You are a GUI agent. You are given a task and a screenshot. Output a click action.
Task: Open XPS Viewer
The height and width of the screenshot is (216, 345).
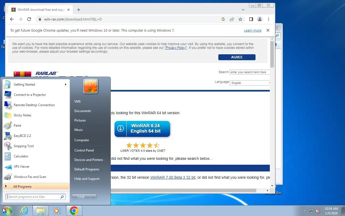(36, 167)
